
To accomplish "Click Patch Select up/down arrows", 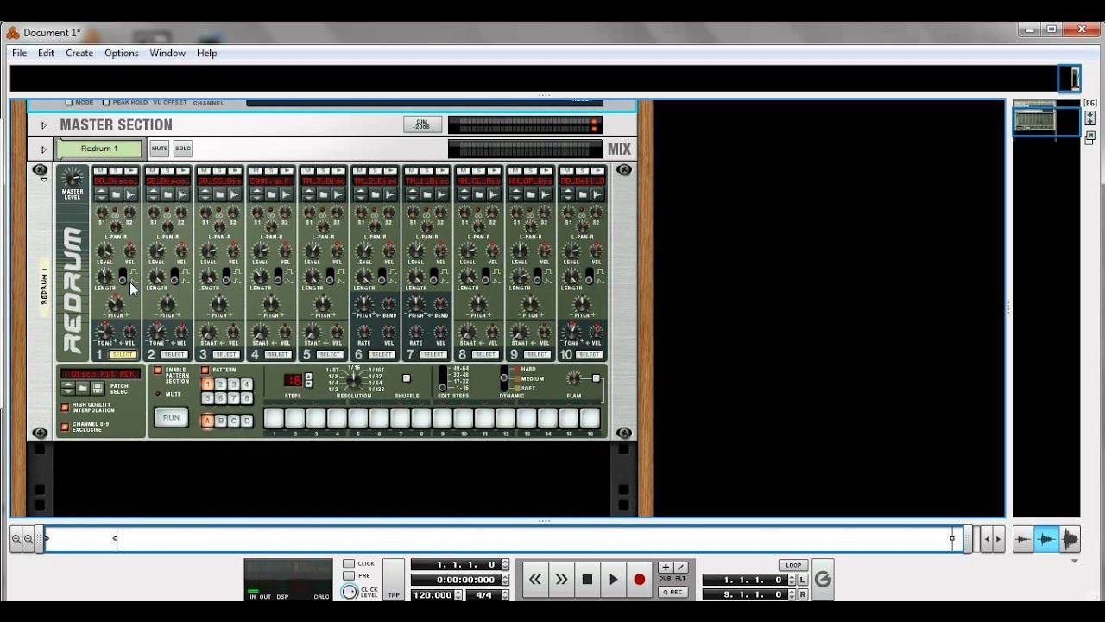I will click(68, 388).
